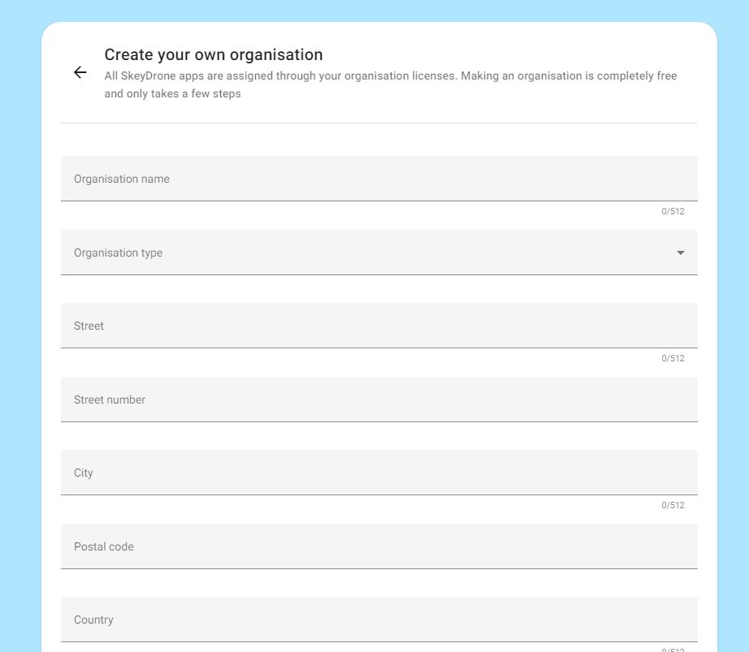Select the Street number input field

(379, 399)
